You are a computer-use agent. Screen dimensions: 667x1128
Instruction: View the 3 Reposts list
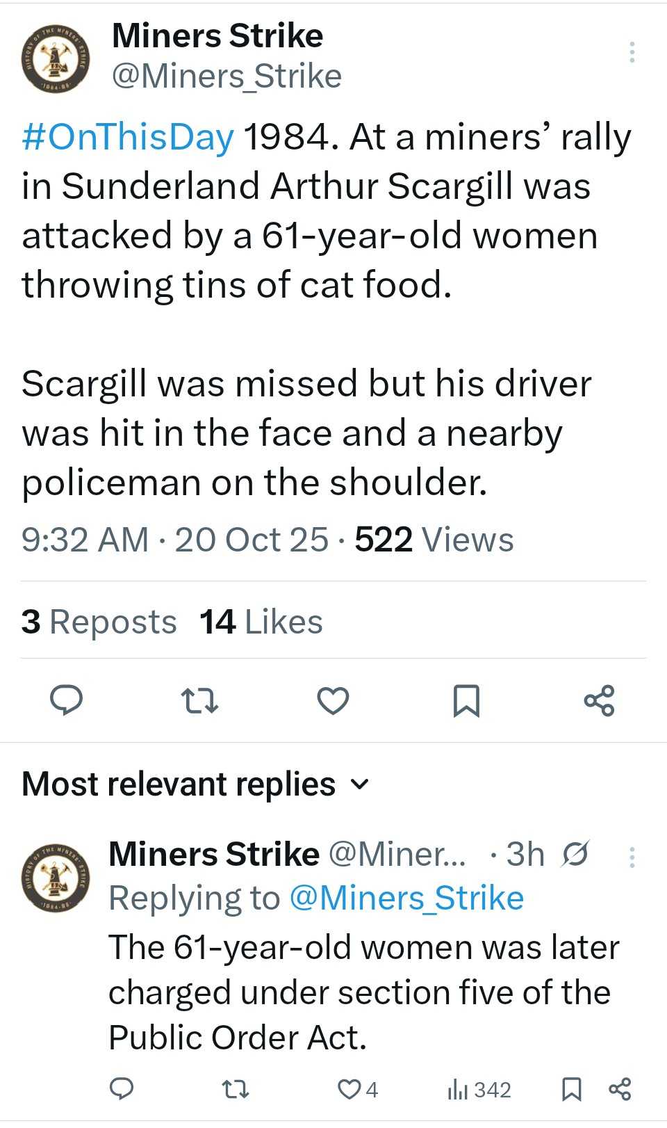(99, 622)
